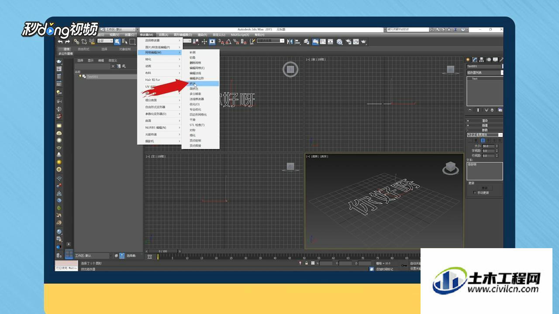Activate the Select Object tool
This screenshot has width=559, height=314.
117,41
